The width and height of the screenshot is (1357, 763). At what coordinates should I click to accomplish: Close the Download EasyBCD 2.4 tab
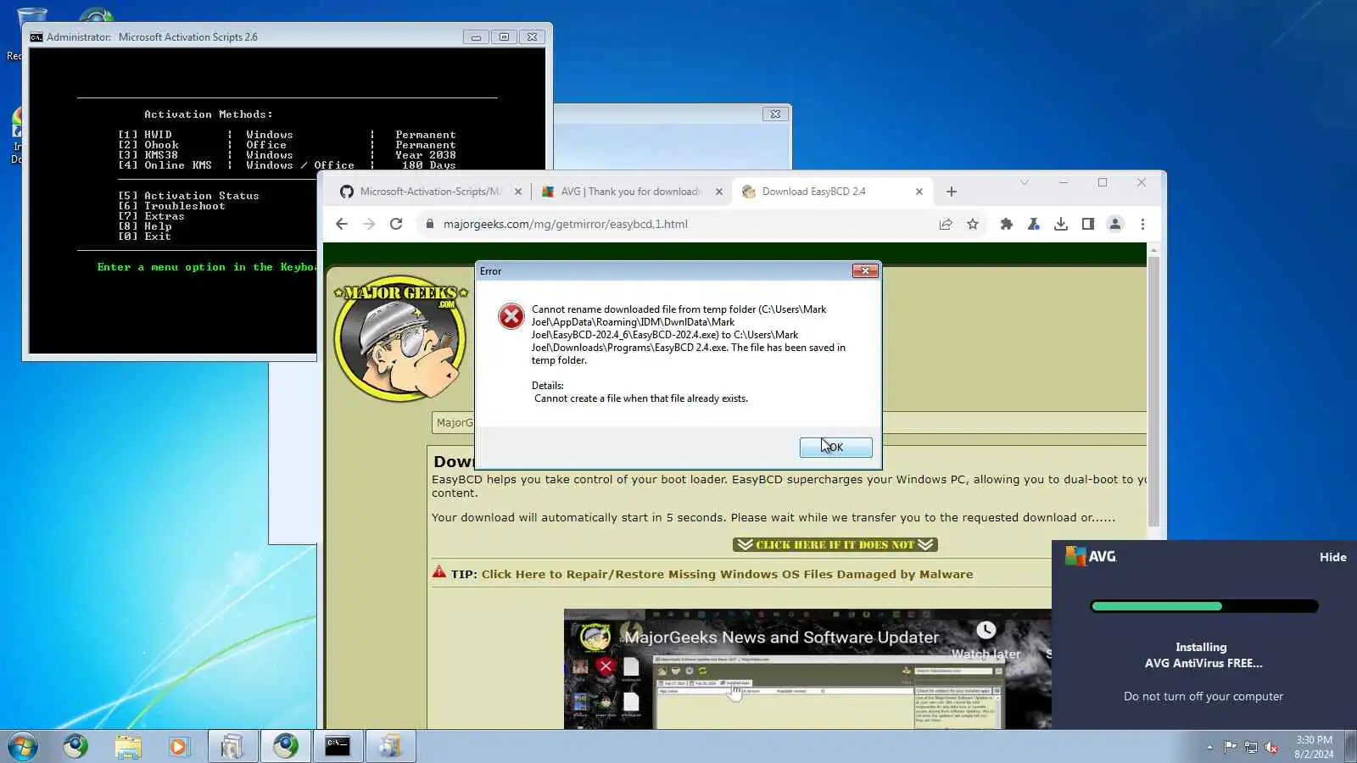tap(919, 192)
